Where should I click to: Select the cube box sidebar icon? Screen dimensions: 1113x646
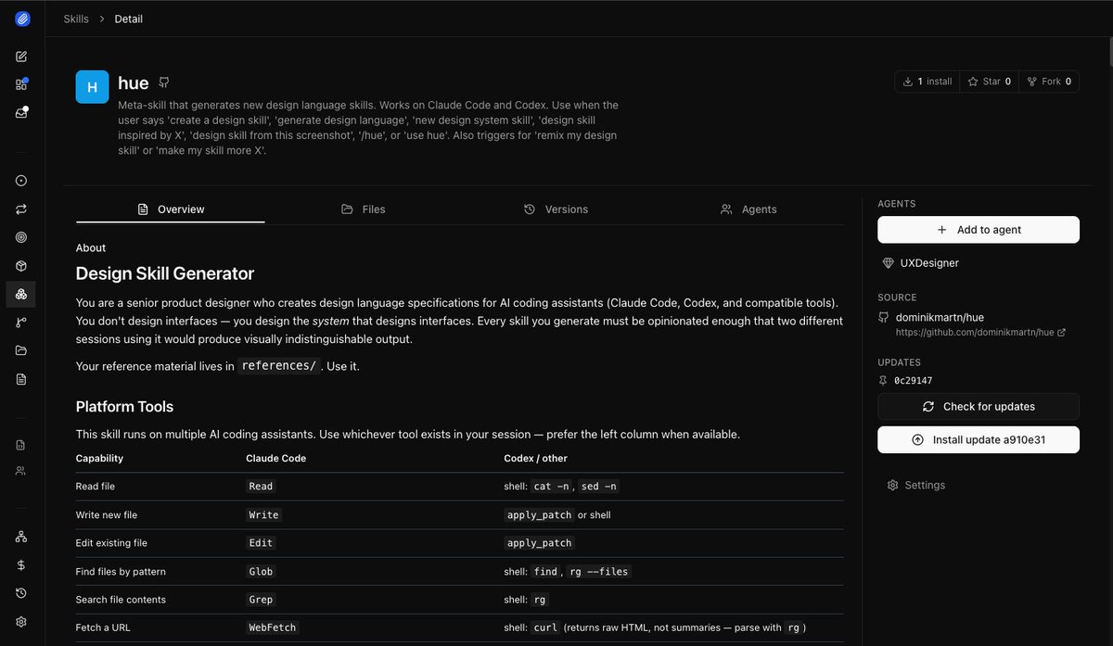pyautogui.click(x=21, y=266)
